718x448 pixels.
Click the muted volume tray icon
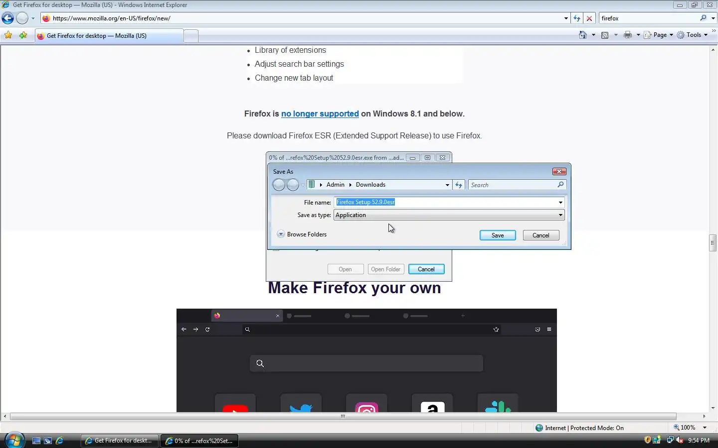680,440
